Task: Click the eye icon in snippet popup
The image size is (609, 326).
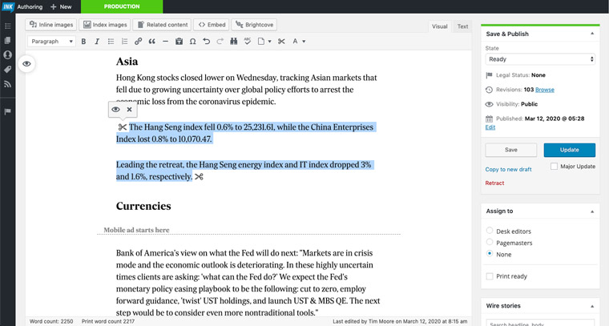Action: [115, 110]
